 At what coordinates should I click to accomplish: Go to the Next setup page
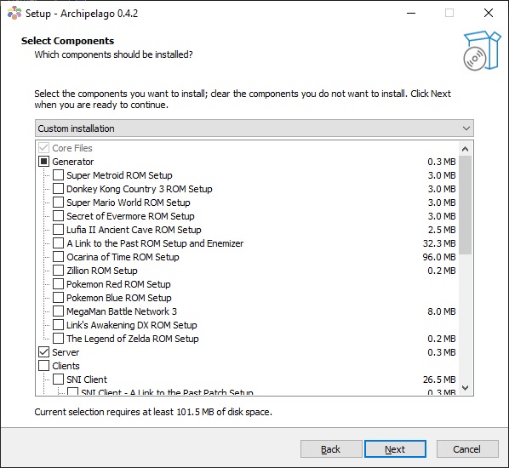pyautogui.click(x=395, y=449)
